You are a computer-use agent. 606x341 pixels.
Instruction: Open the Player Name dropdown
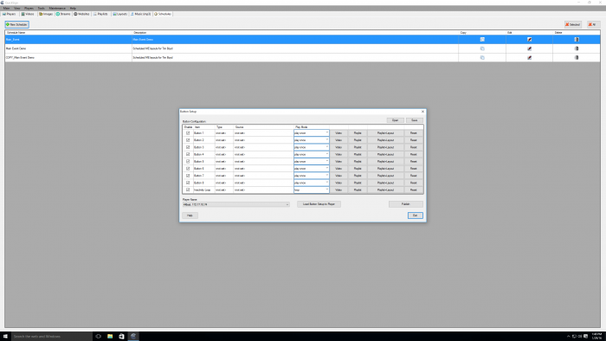287,204
